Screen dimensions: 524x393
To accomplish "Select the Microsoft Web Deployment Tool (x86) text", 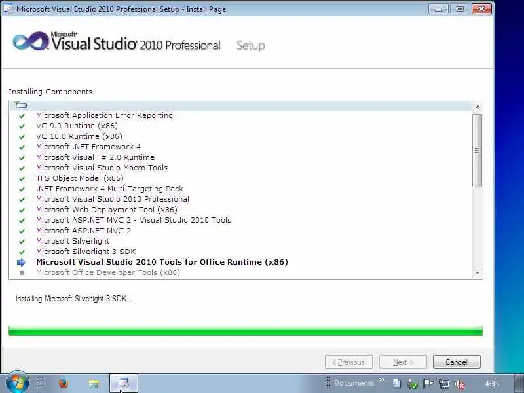I will point(107,210).
